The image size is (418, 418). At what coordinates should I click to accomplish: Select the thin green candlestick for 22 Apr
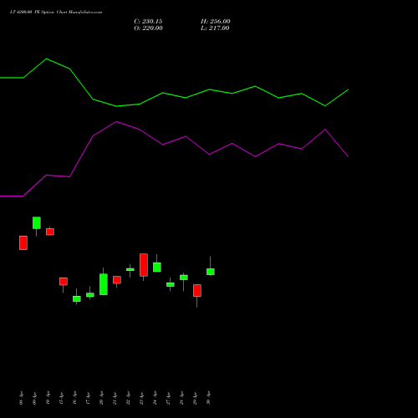click(130, 269)
